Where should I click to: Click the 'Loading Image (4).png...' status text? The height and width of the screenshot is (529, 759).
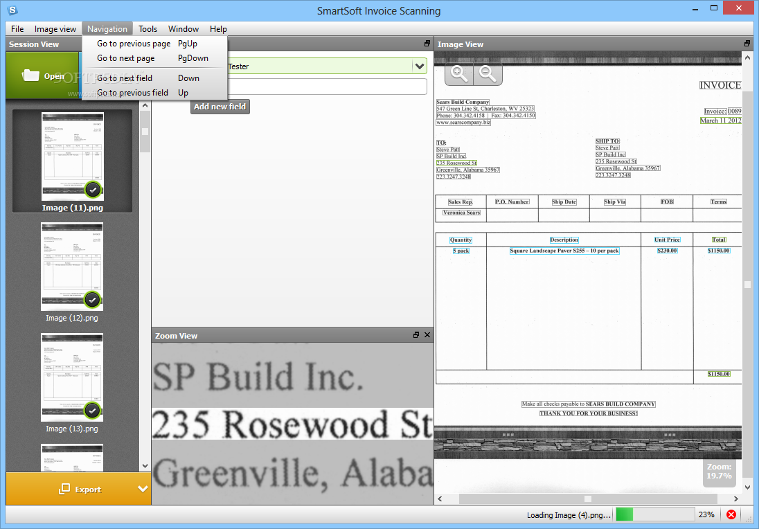pyautogui.click(x=569, y=515)
